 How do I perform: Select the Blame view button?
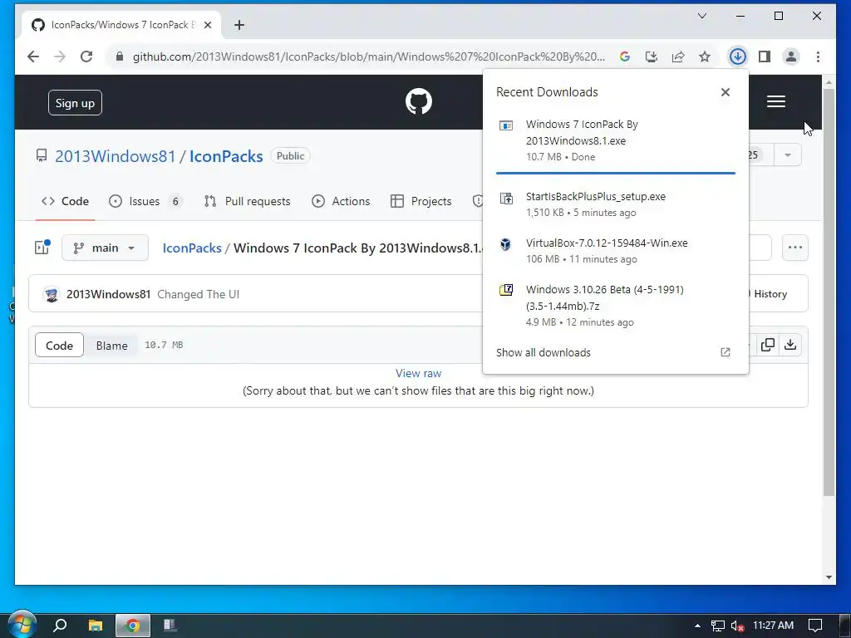coord(112,345)
